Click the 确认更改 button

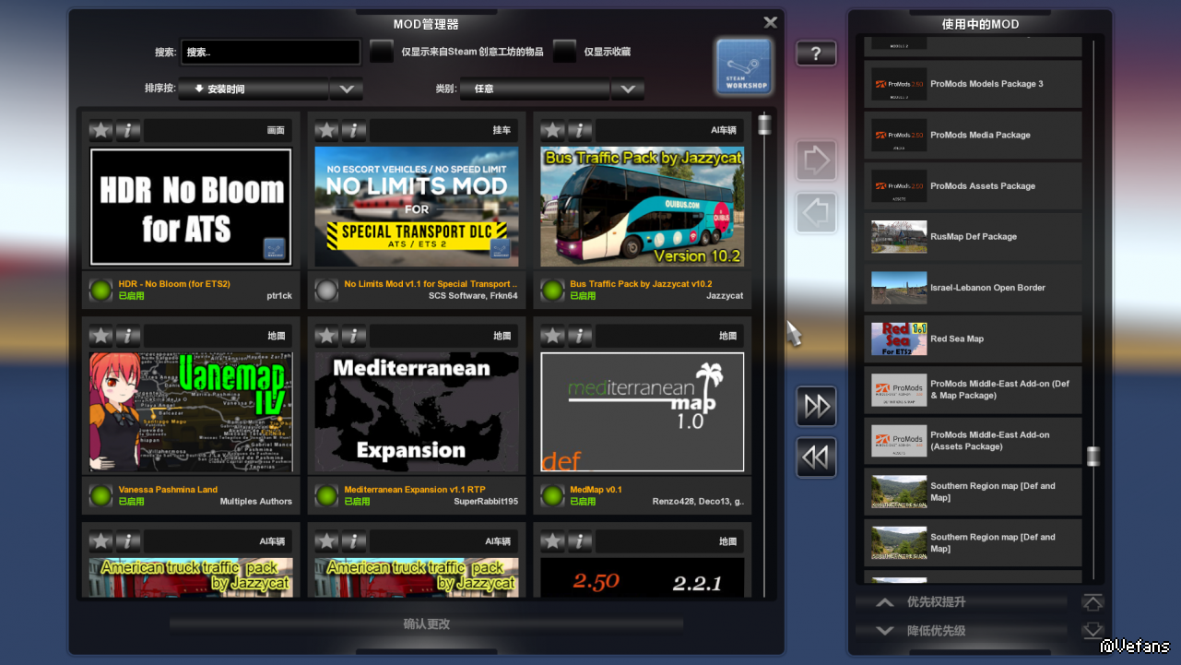[426, 624]
